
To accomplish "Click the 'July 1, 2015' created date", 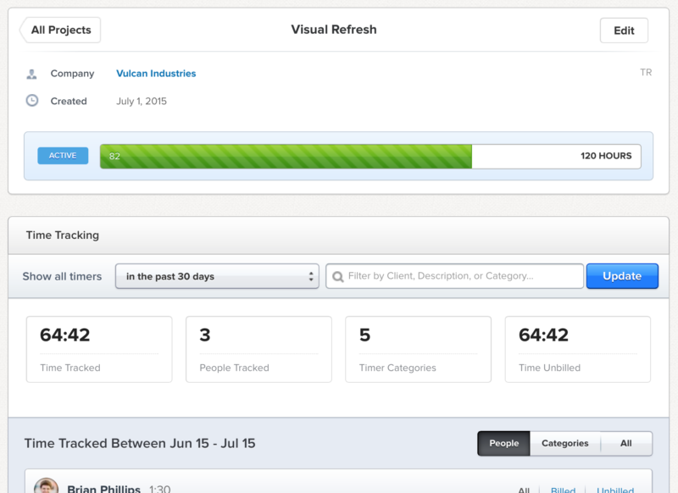I will click(x=142, y=101).
